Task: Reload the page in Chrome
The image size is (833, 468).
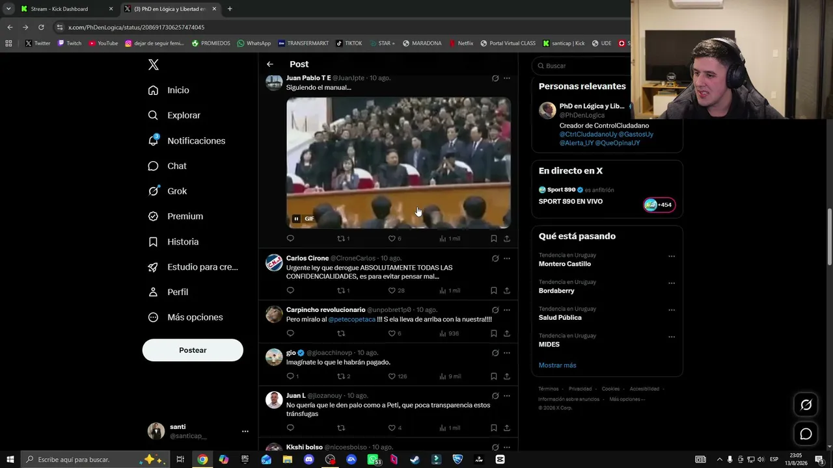Action: pos(41,27)
